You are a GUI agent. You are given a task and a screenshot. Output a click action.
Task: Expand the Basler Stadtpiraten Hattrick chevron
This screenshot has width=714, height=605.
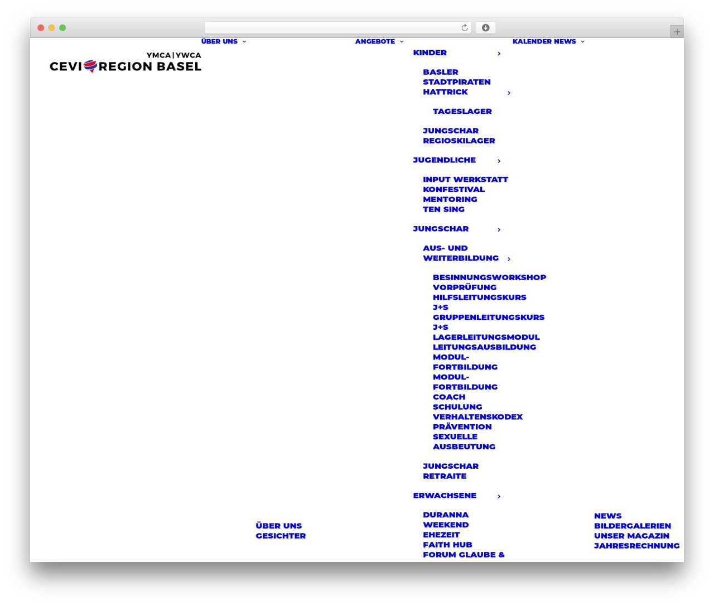pyautogui.click(x=509, y=93)
